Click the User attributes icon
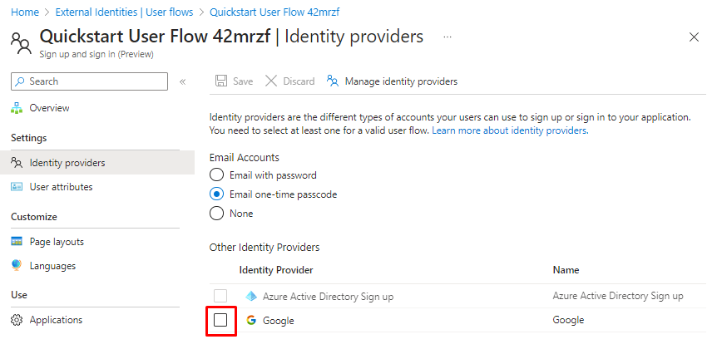The height and width of the screenshot is (354, 712). tap(17, 187)
